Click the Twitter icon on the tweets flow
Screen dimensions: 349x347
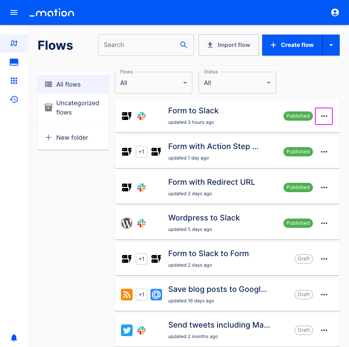[127, 330]
